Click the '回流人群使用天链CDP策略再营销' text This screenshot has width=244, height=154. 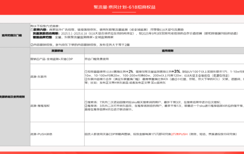pos(108,134)
